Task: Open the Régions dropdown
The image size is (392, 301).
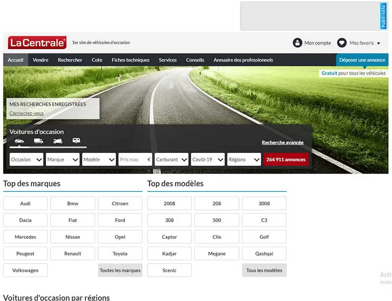Action: coord(244,159)
